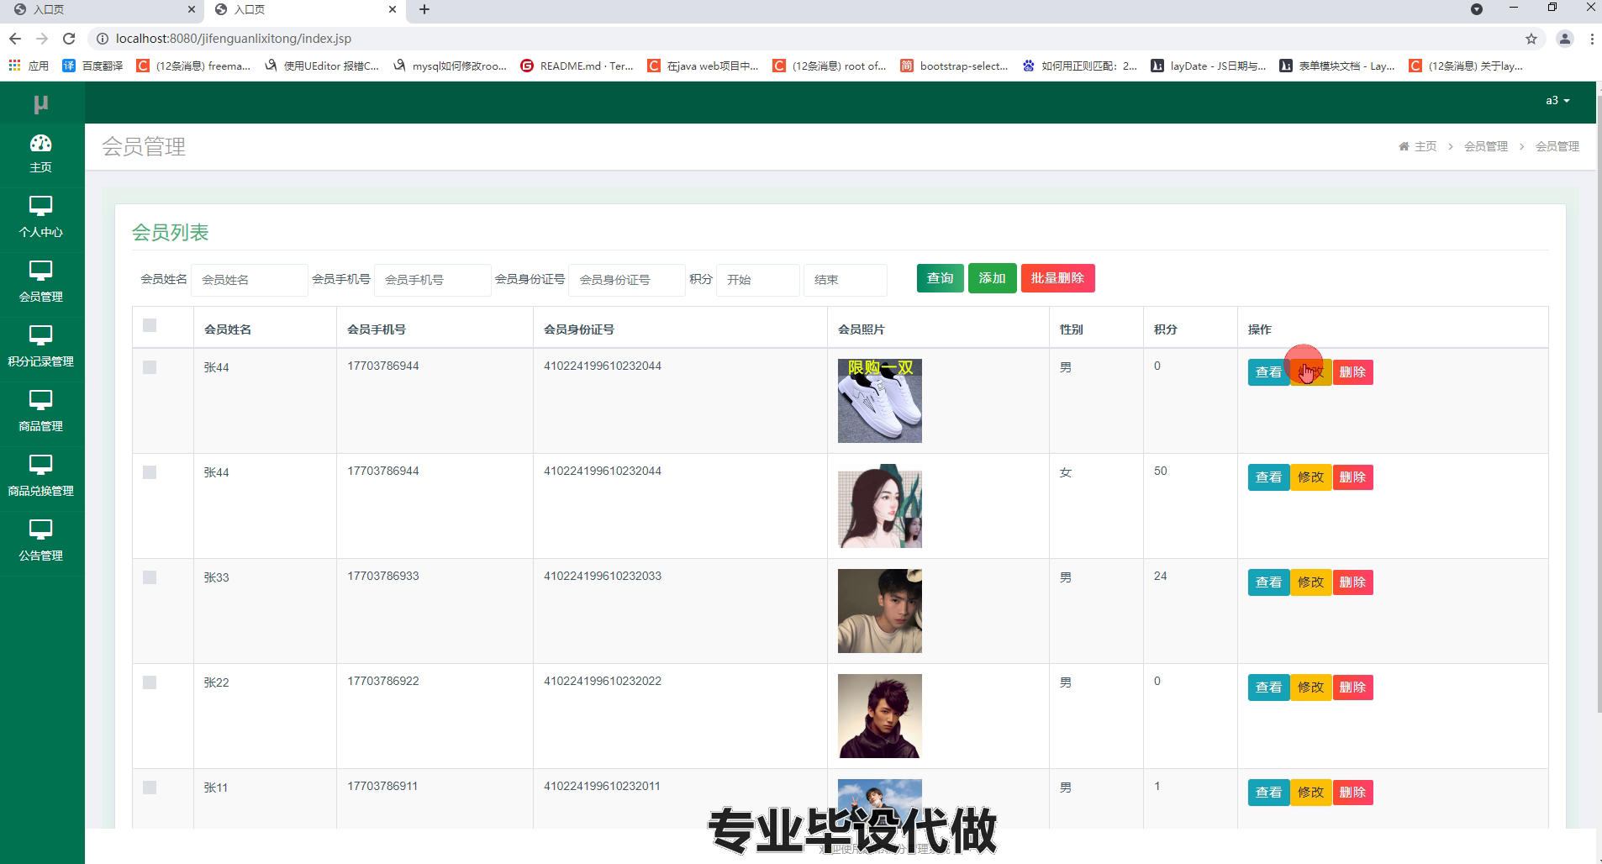
Task: Open the Chrome three-dot menu
Action: pos(1592,39)
